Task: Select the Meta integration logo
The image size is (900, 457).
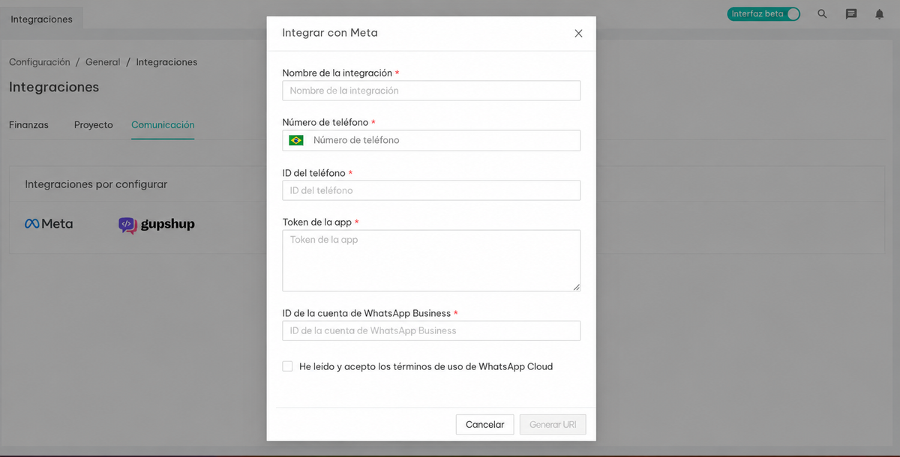Action: pos(49,224)
